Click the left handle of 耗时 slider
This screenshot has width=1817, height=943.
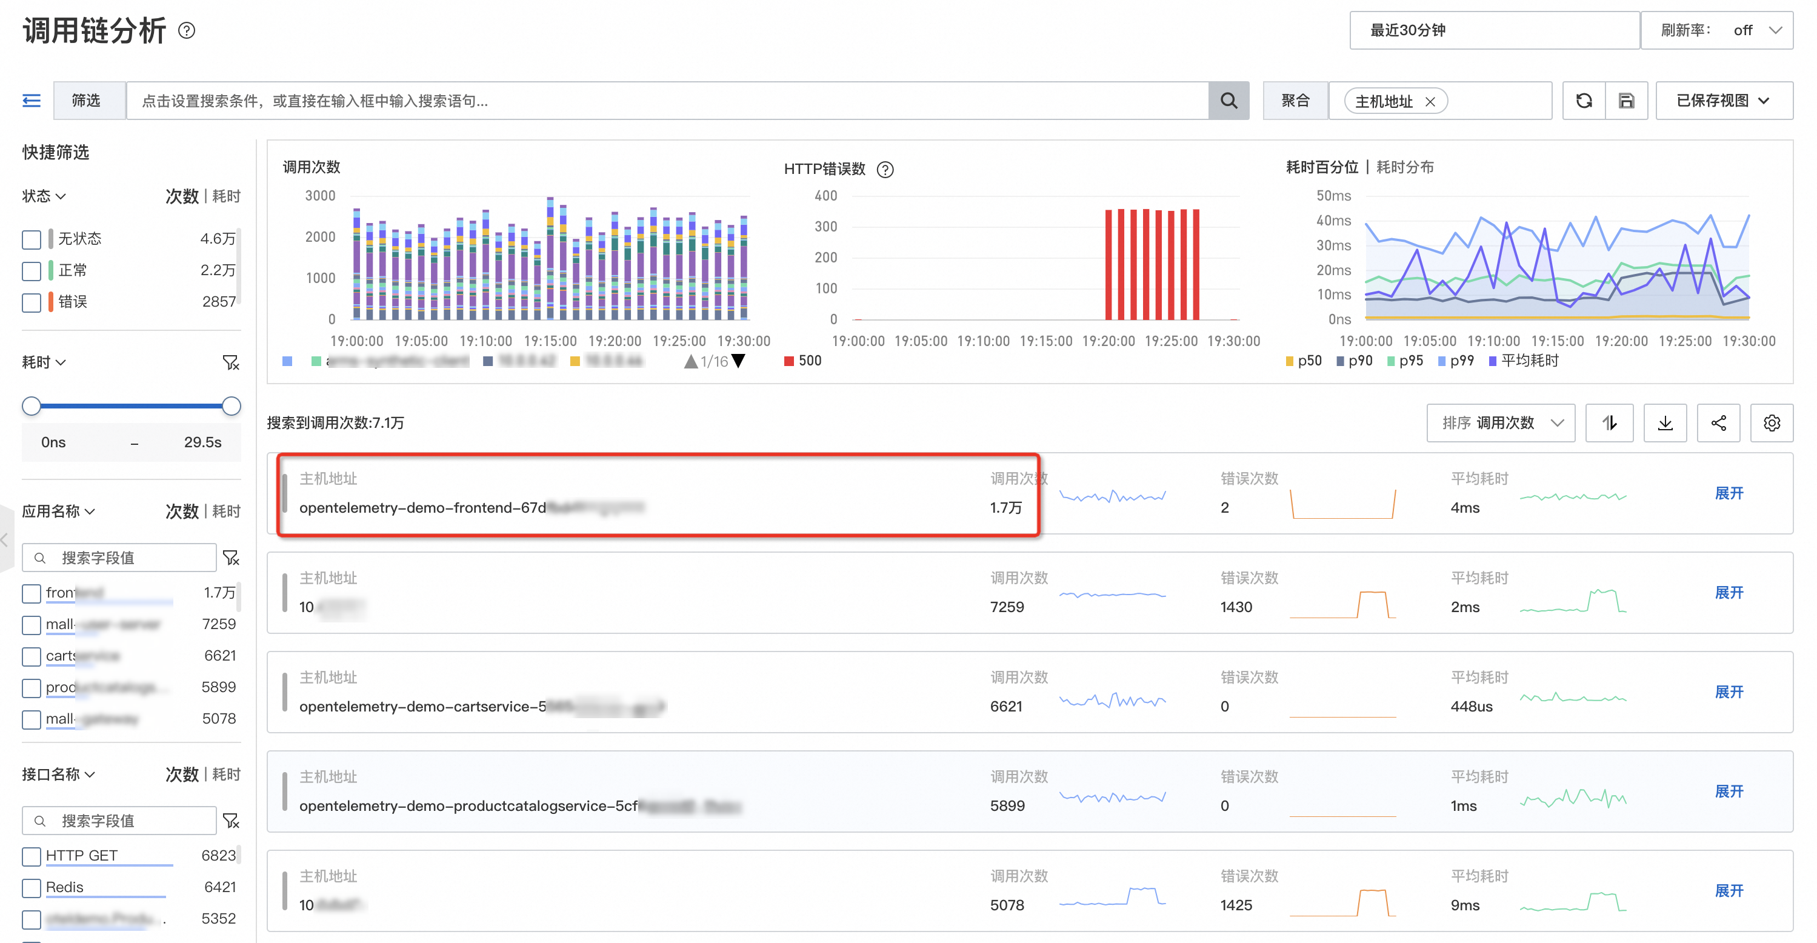[31, 406]
